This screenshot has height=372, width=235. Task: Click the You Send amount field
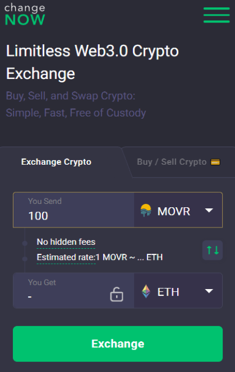tap(73, 210)
